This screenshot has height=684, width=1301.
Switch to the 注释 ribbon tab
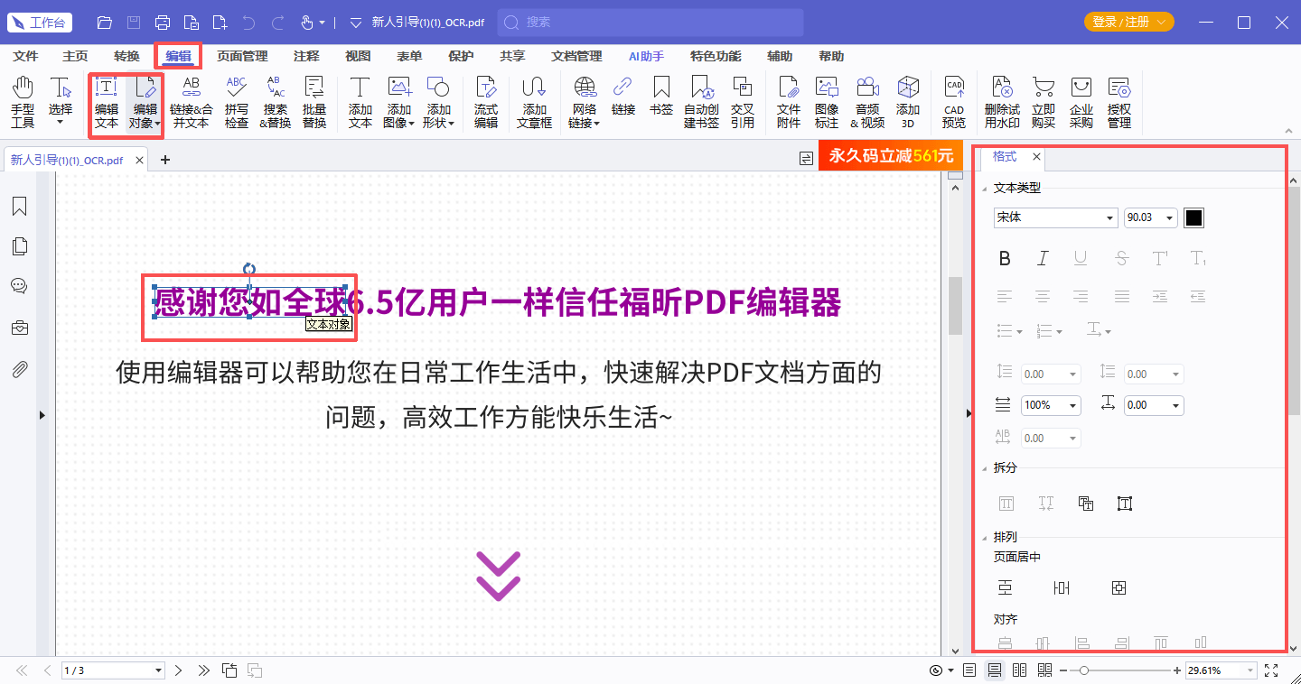[x=306, y=56]
